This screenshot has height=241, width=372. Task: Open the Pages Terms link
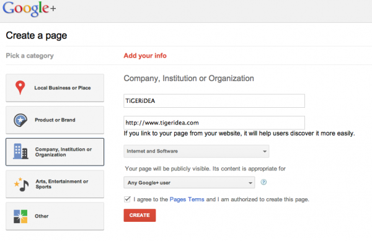tap(187, 199)
